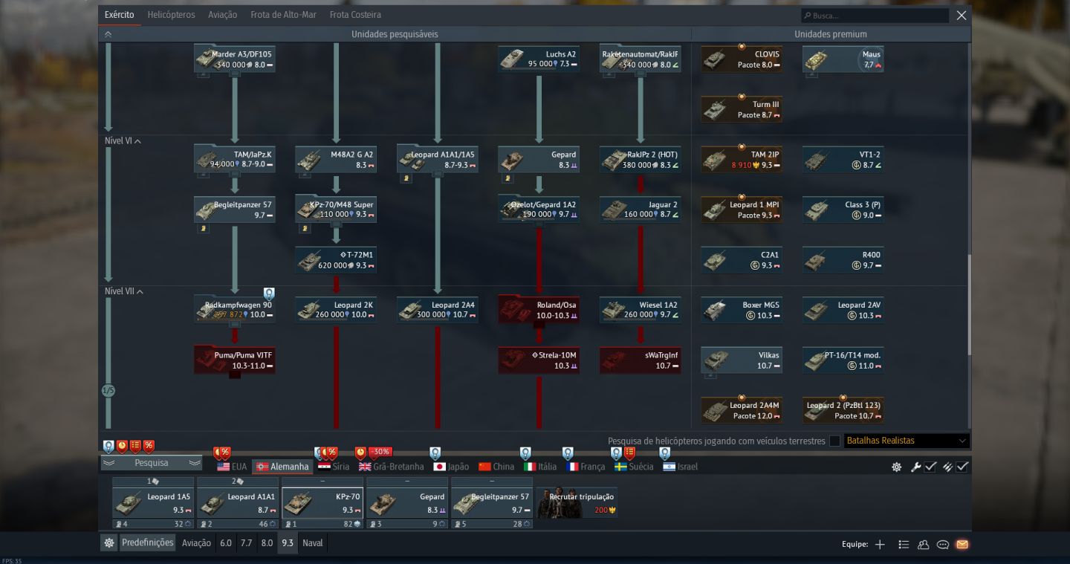Open the friends contacts icon
The width and height of the screenshot is (1070, 564).
tap(924, 545)
